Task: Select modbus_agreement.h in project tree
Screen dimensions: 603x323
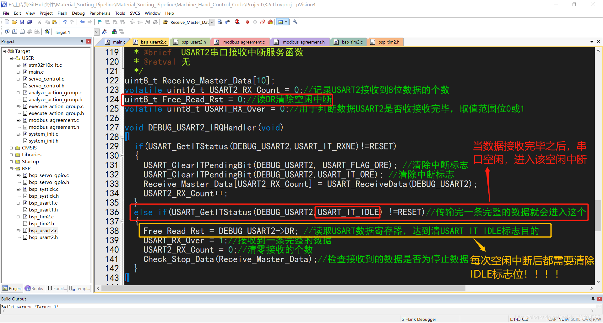Action: (54, 127)
